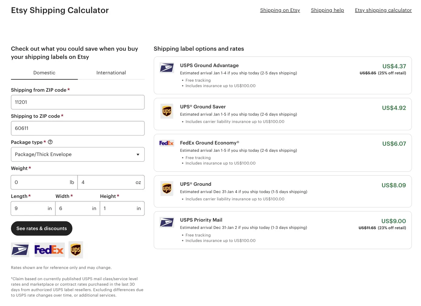
Task: Click USPS logo next to Ground Advantage
Action: (167, 68)
